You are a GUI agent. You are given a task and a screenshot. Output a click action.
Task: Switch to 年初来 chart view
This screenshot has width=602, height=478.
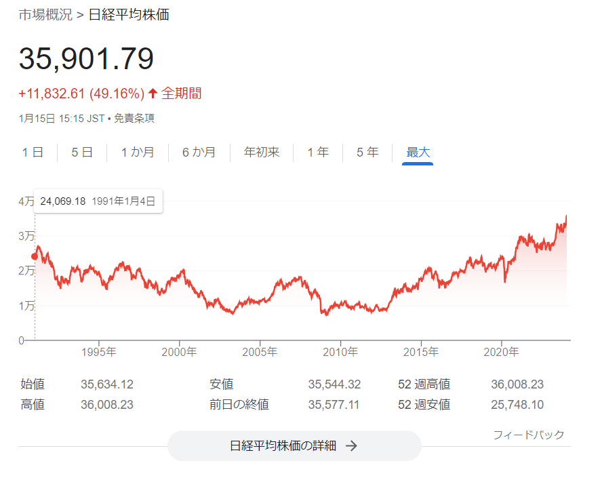pos(262,153)
